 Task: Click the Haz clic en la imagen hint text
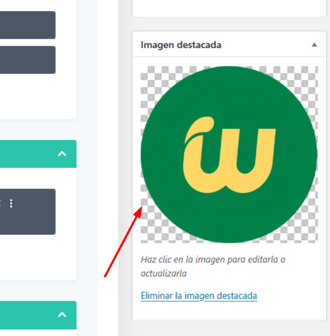click(x=213, y=266)
